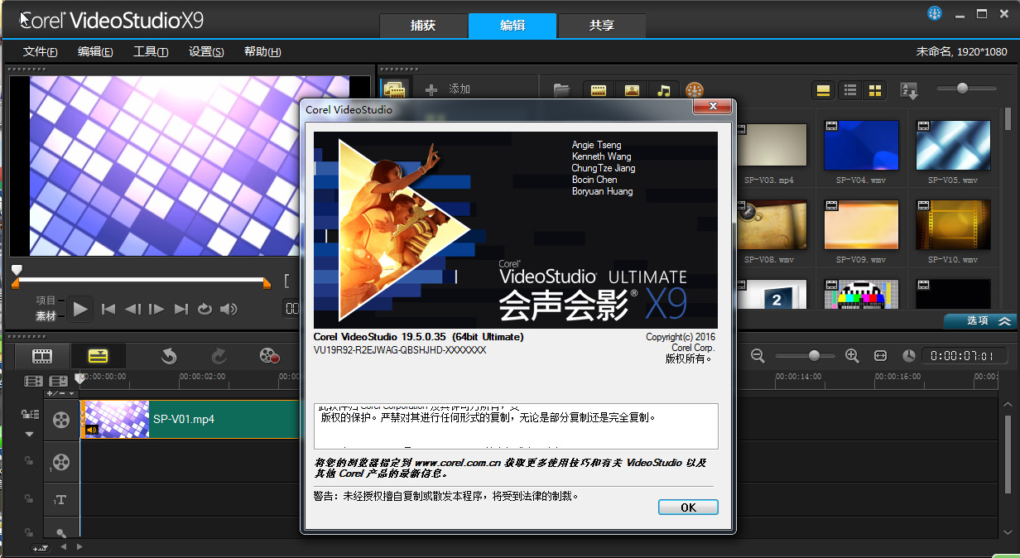The height and width of the screenshot is (558, 1020).
Task: Click OK in the Corel VideoStudio dialog
Action: tap(688, 507)
